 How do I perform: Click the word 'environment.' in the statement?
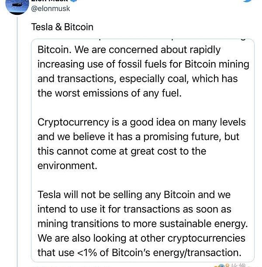click(x=67, y=166)
